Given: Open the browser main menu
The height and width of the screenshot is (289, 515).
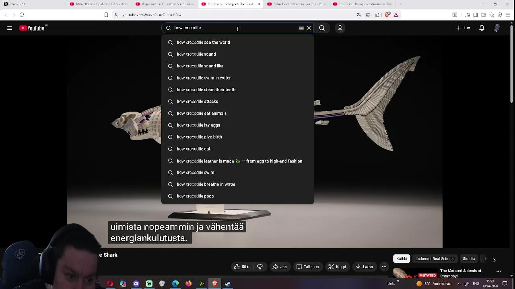Looking at the screenshot, I should click(x=509, y=15).
